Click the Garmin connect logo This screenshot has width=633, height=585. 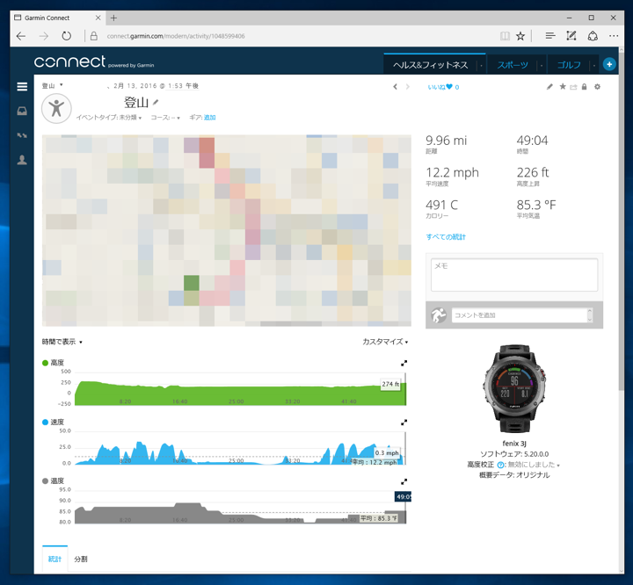click(94, 61)
